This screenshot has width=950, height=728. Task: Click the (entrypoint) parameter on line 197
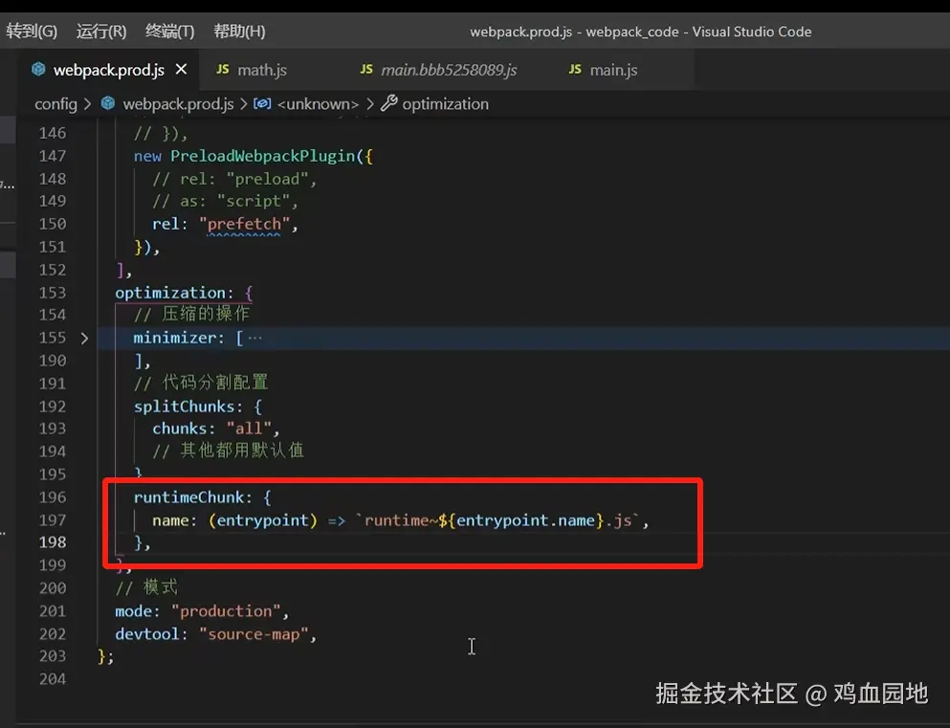[263, 520]
